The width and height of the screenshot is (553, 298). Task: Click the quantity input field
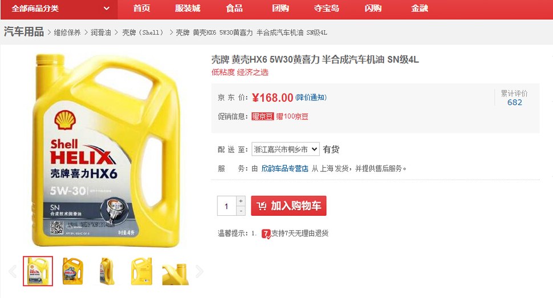coord(226,206)
